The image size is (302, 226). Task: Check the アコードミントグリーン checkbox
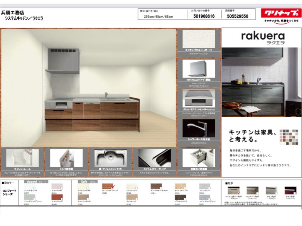tap(34, 199)
